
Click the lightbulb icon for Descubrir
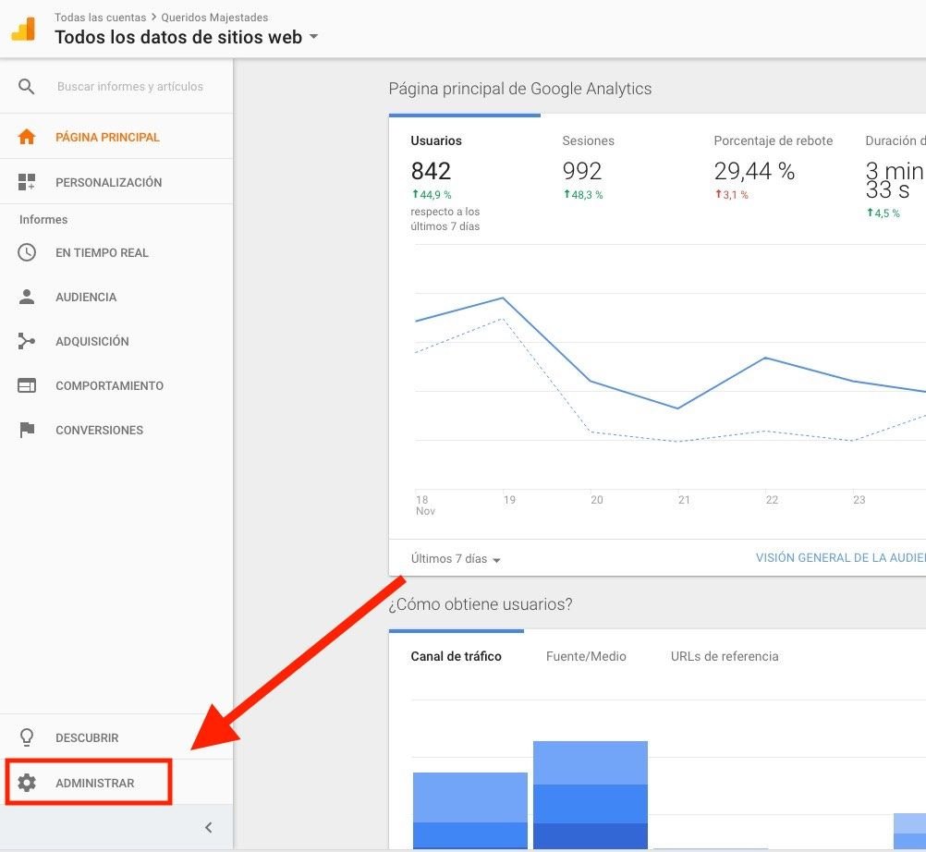click(27, 736)
